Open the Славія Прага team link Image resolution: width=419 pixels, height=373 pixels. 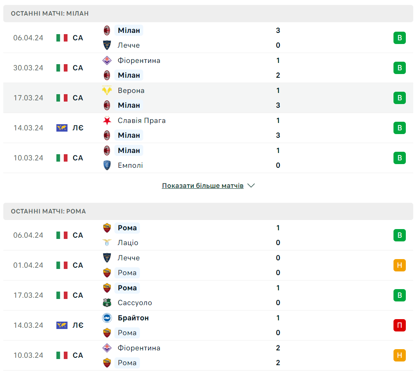(142, 120)
